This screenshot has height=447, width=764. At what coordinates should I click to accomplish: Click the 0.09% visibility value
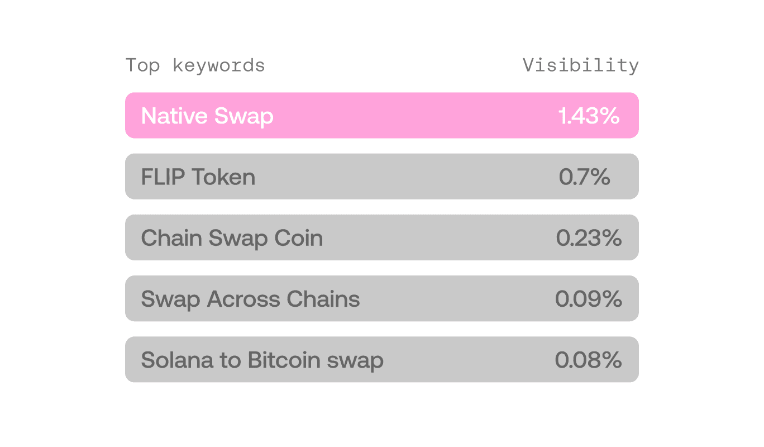tap(589, 299)
